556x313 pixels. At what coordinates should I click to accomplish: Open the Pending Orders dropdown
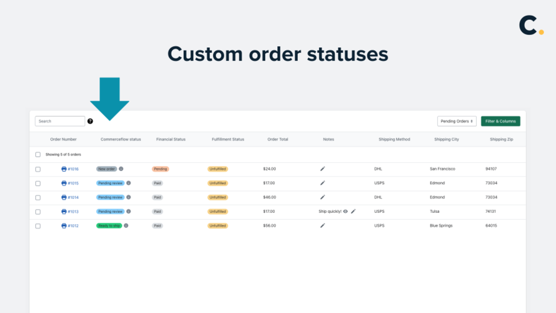click(457, 121)
